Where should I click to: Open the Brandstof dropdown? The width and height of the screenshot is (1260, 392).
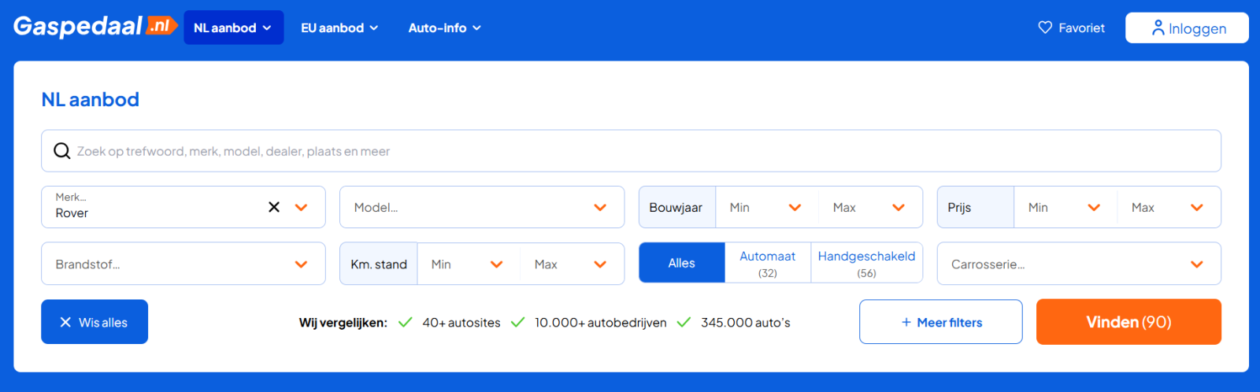tap(183, 264)
